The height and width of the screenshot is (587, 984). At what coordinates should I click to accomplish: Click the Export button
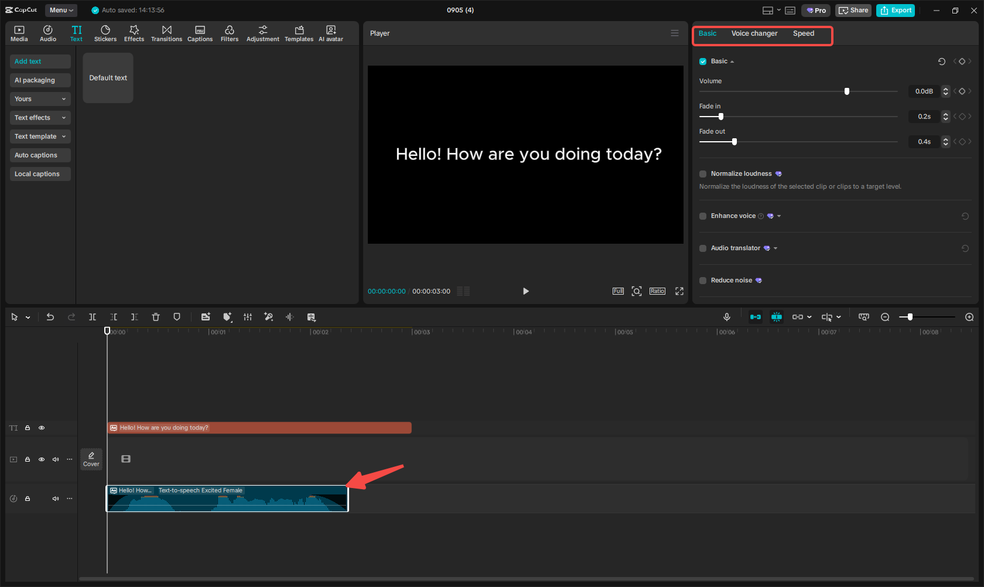coord(896,10)
